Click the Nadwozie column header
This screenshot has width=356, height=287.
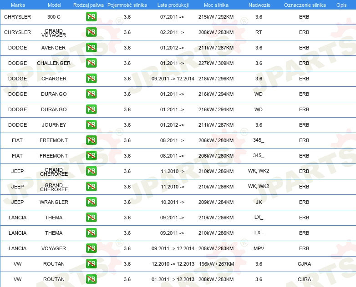click(x=259, y=5)
